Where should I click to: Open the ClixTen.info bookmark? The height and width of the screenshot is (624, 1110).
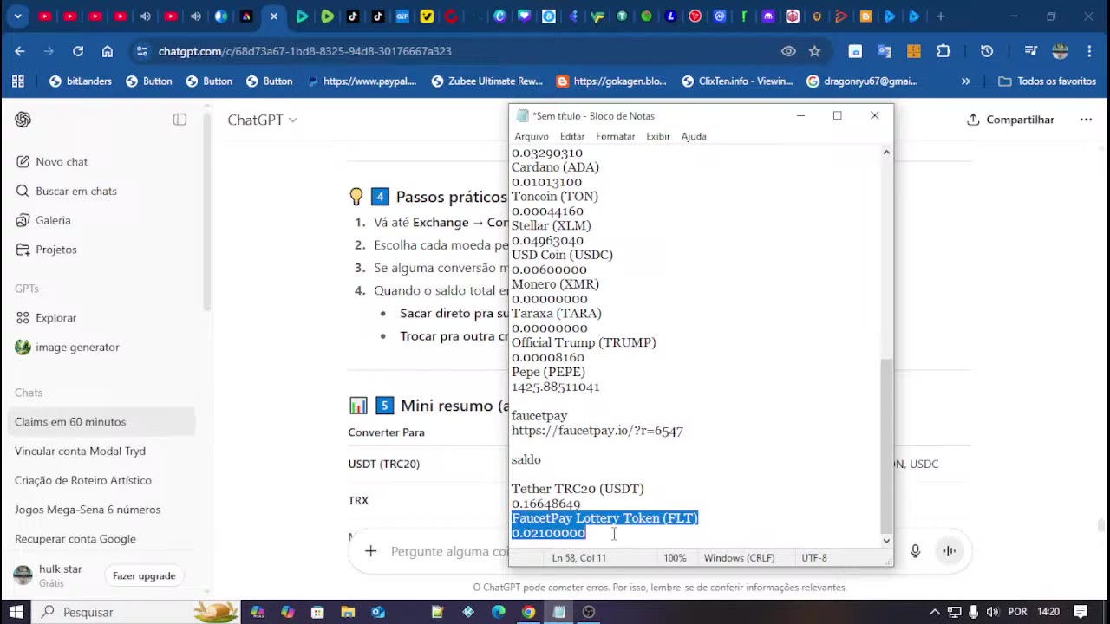pyautogui.click(x=737, y=81)
